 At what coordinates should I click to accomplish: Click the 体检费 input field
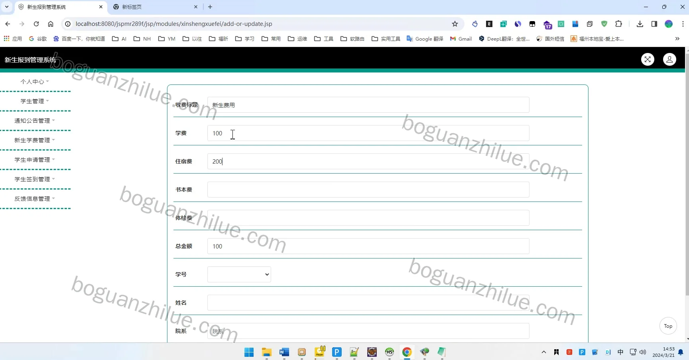point(368,218)
